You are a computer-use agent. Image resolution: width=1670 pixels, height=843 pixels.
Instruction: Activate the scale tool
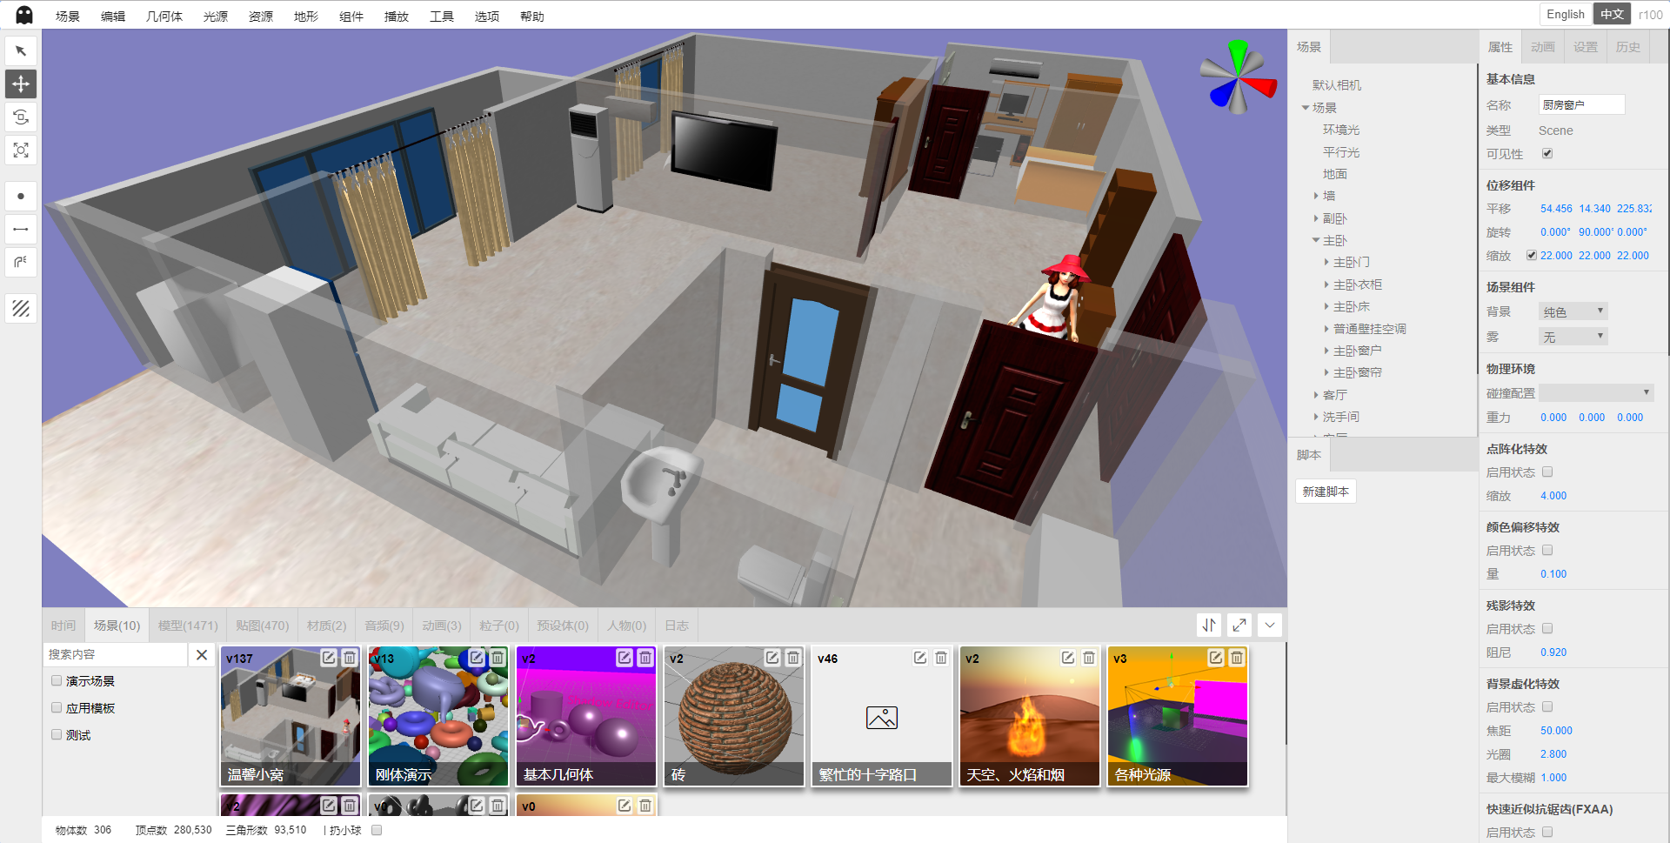tap(21, 150)
